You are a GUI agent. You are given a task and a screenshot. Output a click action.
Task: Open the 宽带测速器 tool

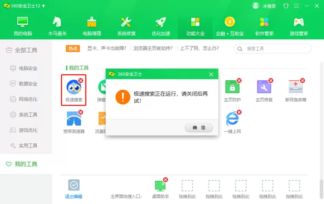pyautogui.click(x=74, y=119)
